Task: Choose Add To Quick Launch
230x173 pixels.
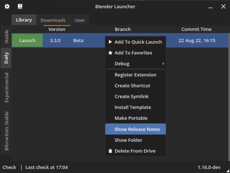Action: (x=135, y=42)
